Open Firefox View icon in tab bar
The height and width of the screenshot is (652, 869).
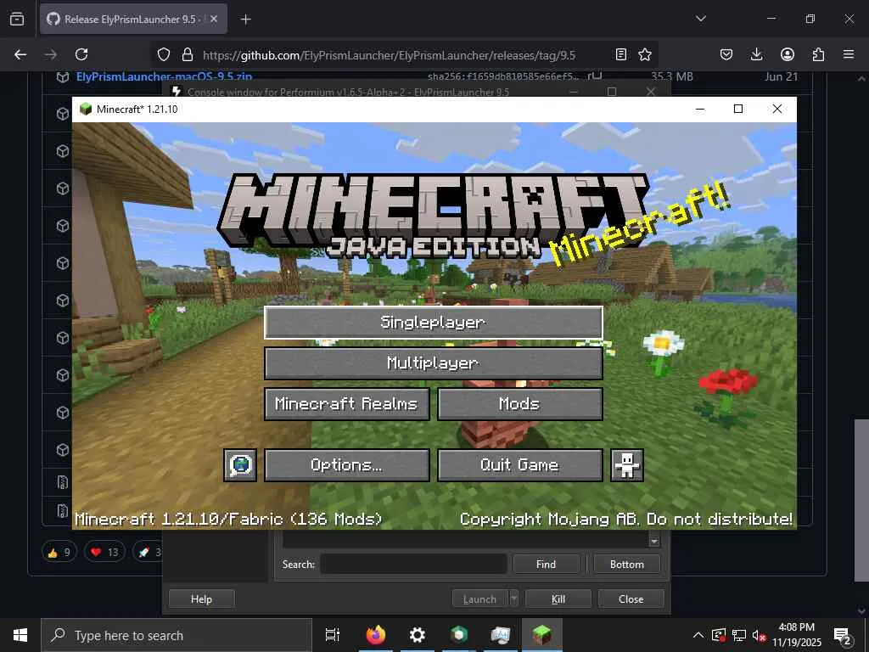17,19
